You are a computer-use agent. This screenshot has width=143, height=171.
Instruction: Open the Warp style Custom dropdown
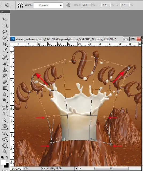(x=48, y=5)
